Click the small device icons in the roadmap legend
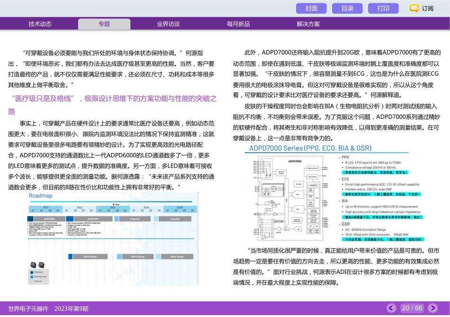 [37, 264]
